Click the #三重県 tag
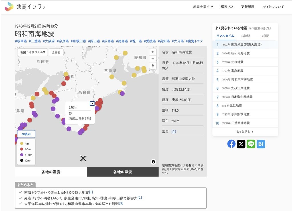This screenshot has width=292, height=211. [35, 41]
